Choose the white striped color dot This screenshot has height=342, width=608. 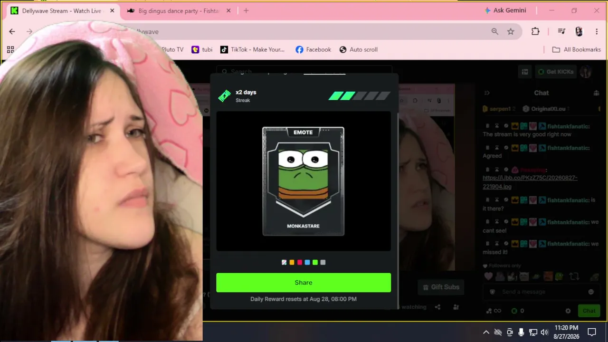click(x=284, y=262)
